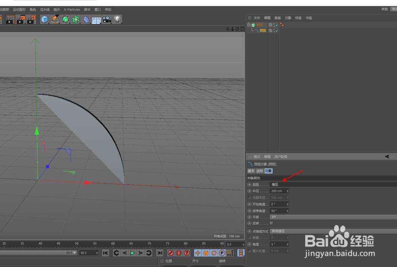Toggle enable checkmark for 圆弧 object
This screenshot has height=267, width=397.
point(277,31)
